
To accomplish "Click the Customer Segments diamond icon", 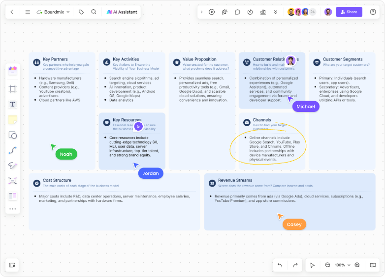I will click(317, 62).
